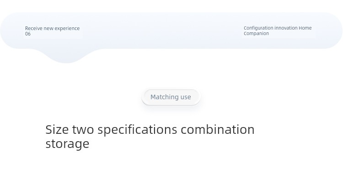Click the 06 number under Receive new experience
Viewport: 343px width, 173px height.
pyautogui.click(x=28, y=34)
